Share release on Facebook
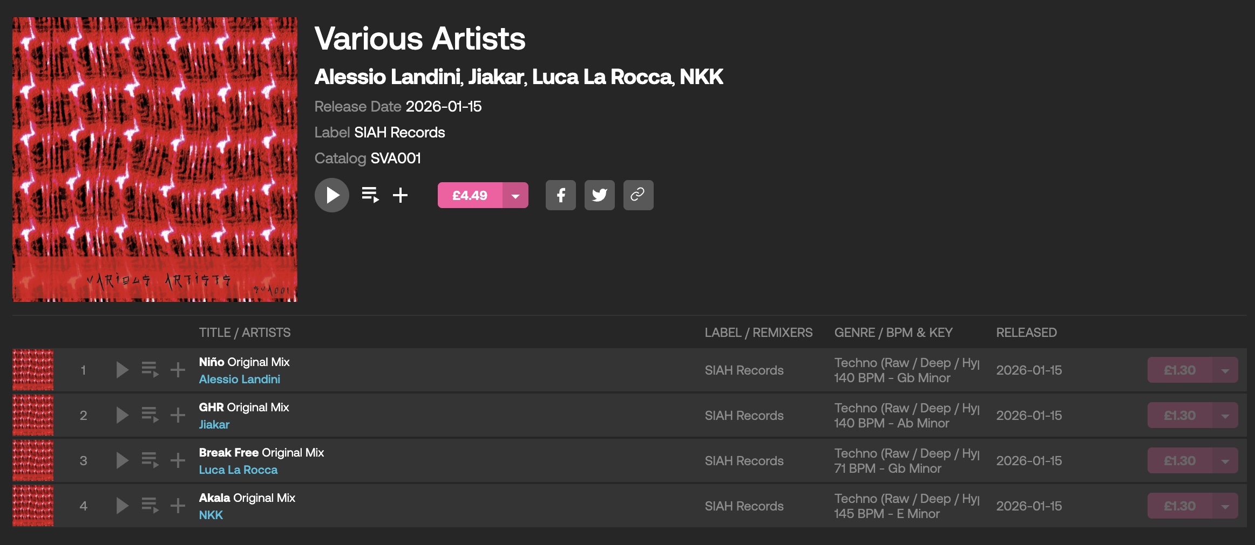The height and width of the screenshot is (545, 1255). 560,195
